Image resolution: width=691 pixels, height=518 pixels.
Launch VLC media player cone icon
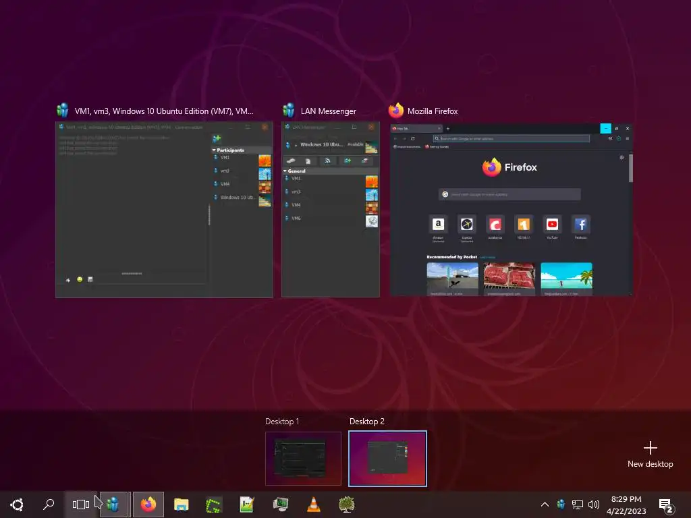(x=313, y=505)
